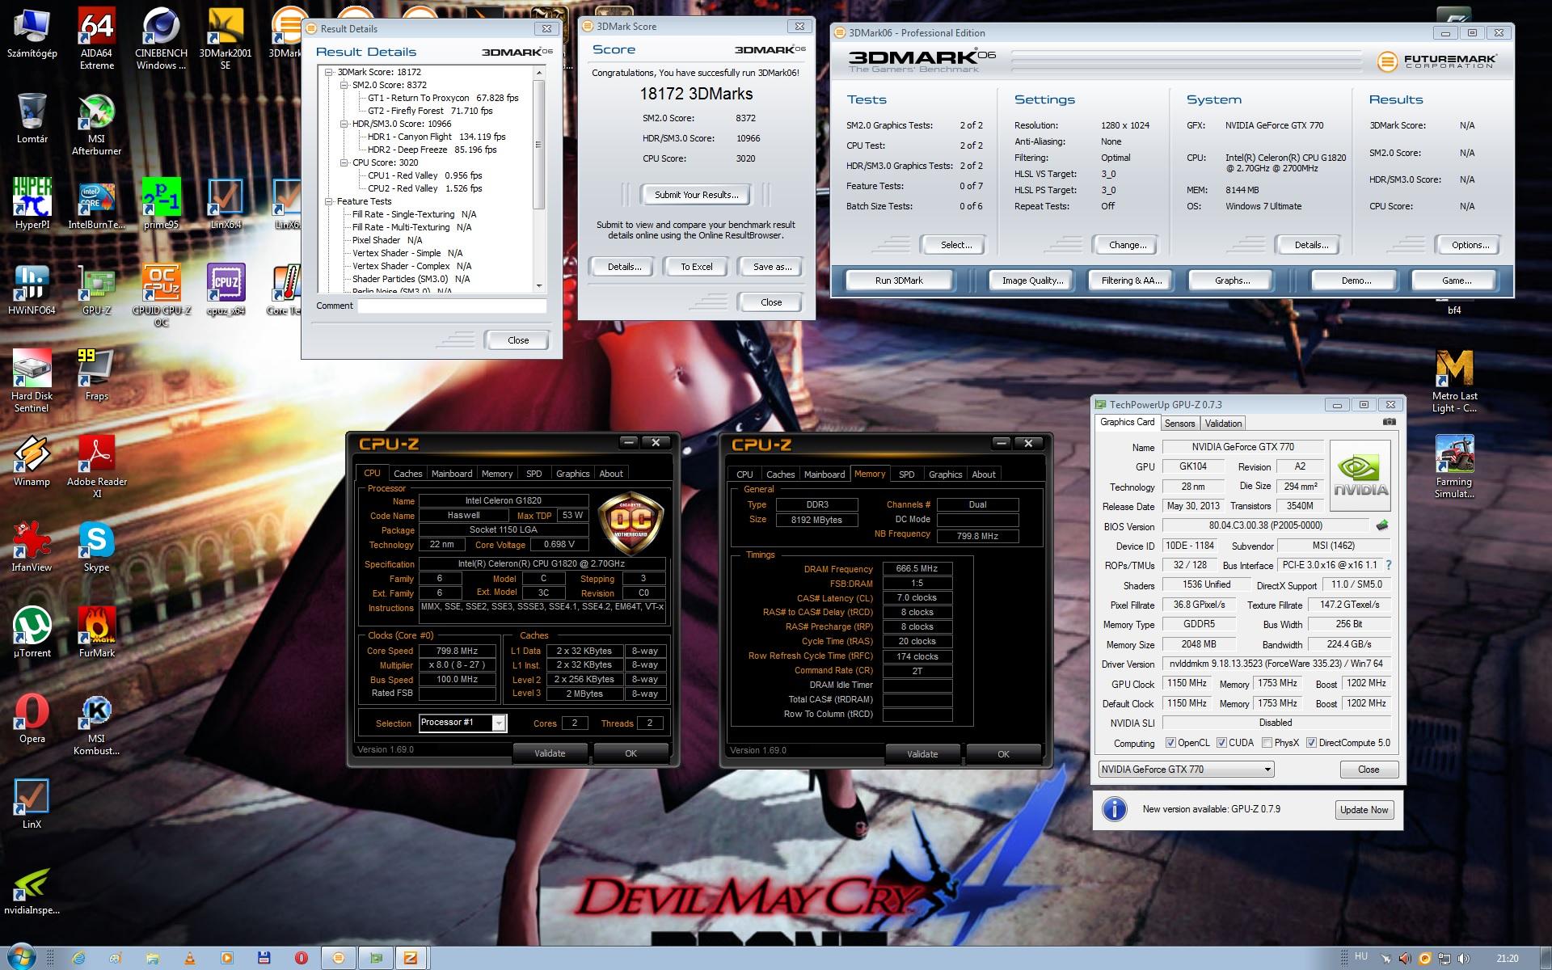Open the Image Quality settings button

[x=1032, y=280]
